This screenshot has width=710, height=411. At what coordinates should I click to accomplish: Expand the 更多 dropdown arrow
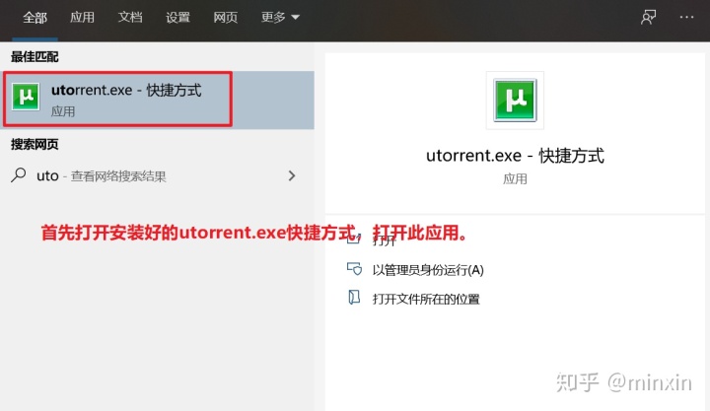coord(295,17)
